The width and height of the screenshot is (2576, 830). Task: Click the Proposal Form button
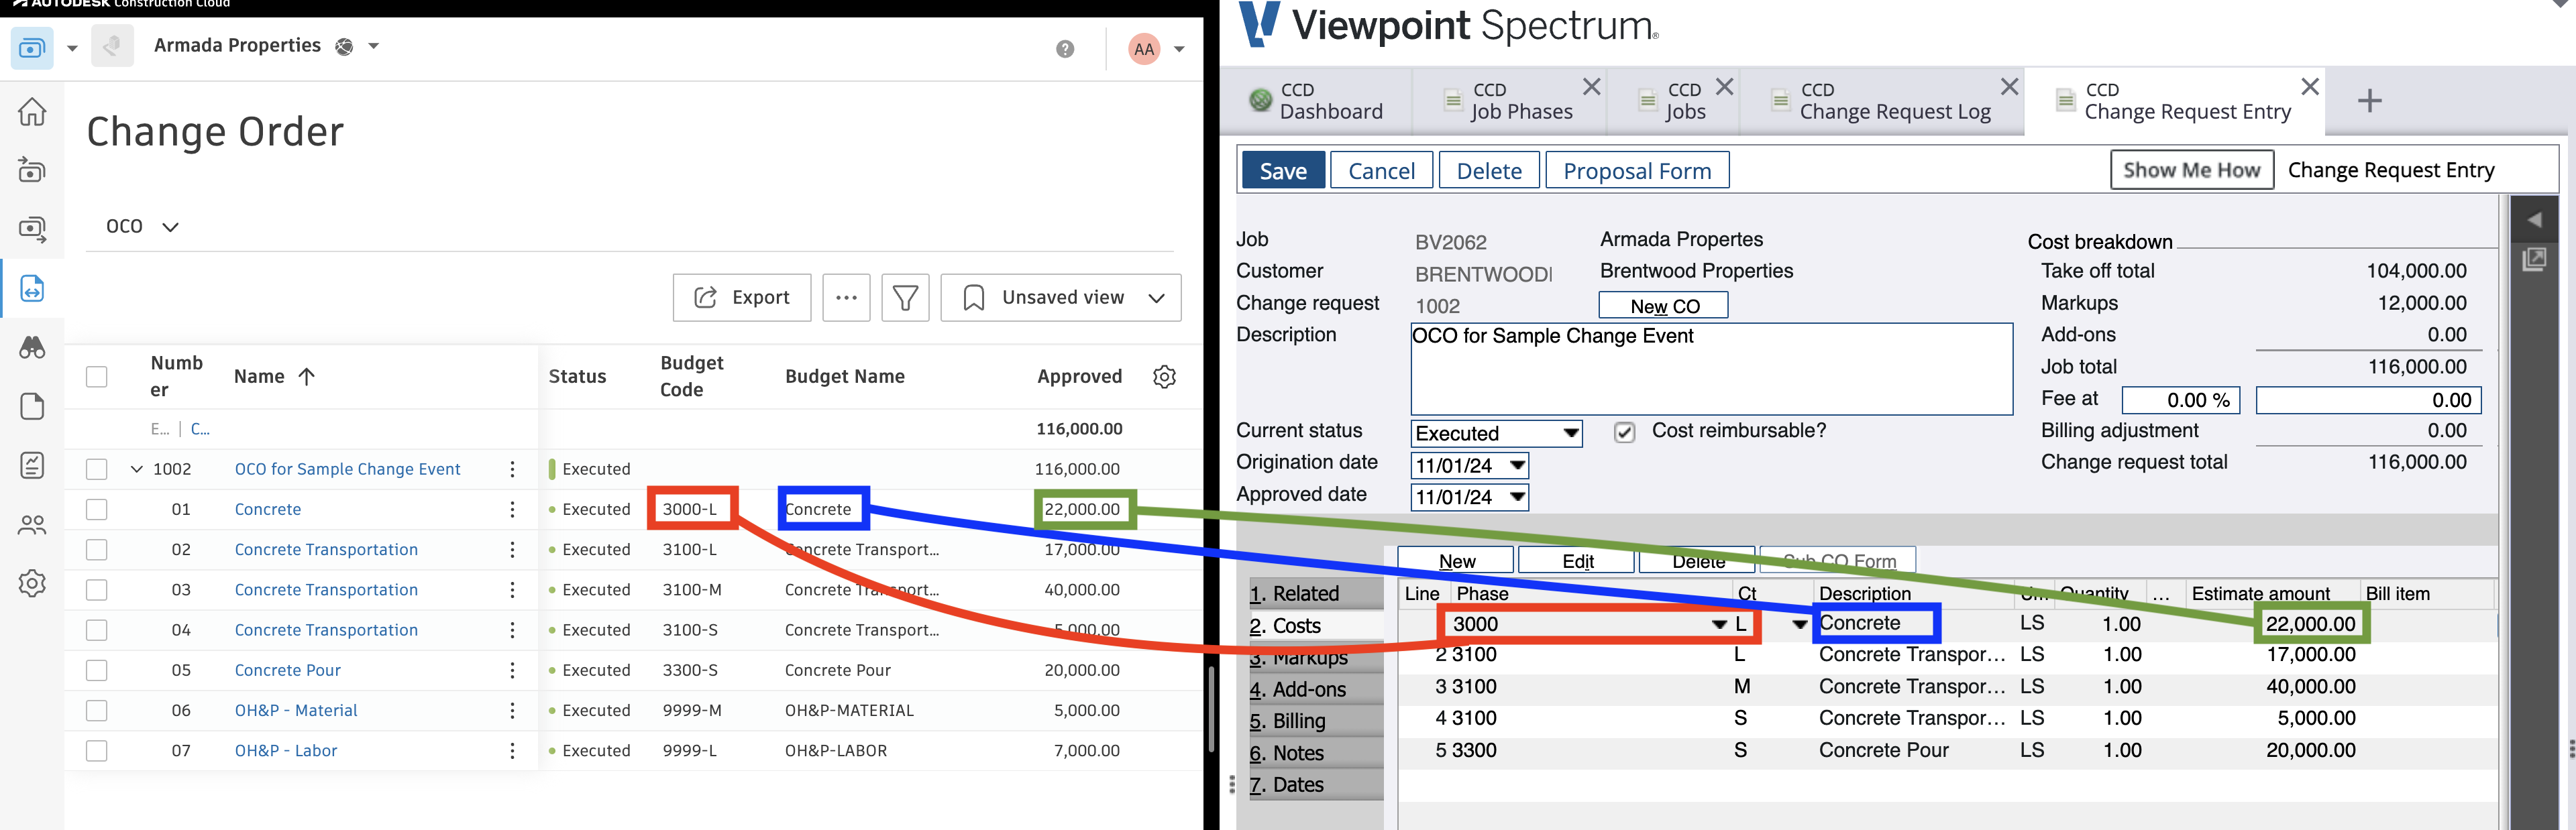pyautogui.click(x=1637, y=170)
